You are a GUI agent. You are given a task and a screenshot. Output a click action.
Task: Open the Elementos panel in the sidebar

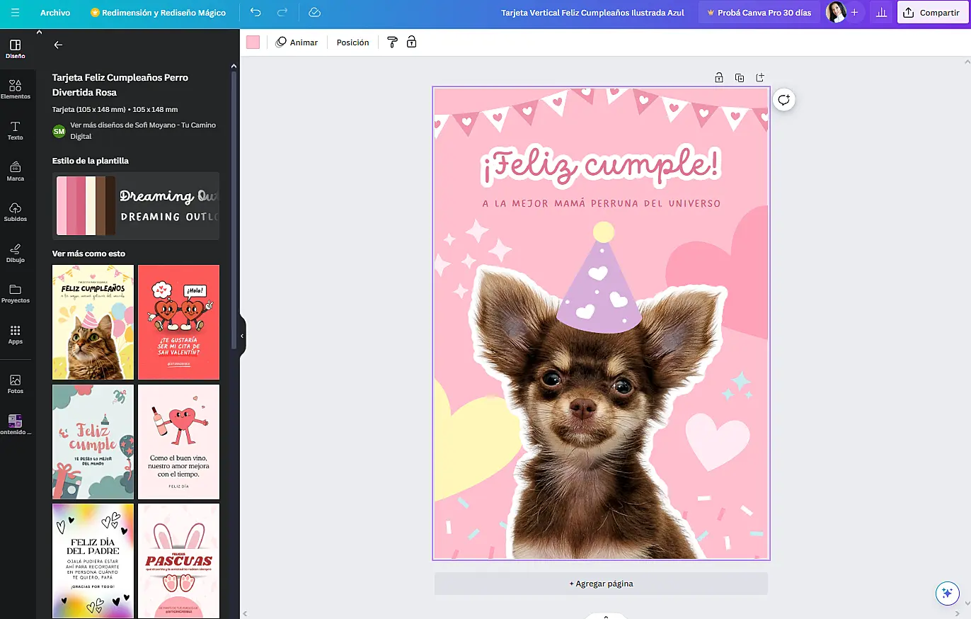16,89
